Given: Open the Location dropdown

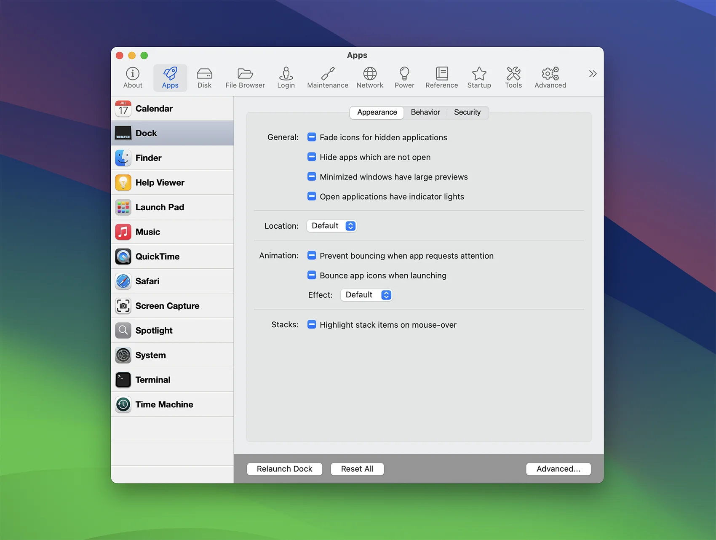Looking at the screenshot, I should click(332, 226).
